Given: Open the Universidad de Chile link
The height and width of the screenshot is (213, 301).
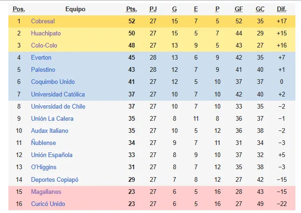Looking at the screenshot, I should [x=58, y=106].
